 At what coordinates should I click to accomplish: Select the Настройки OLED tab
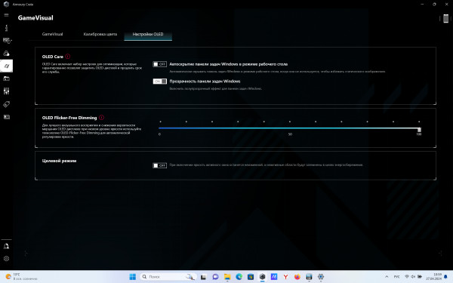pyautogui.click(x=148, y=35)
